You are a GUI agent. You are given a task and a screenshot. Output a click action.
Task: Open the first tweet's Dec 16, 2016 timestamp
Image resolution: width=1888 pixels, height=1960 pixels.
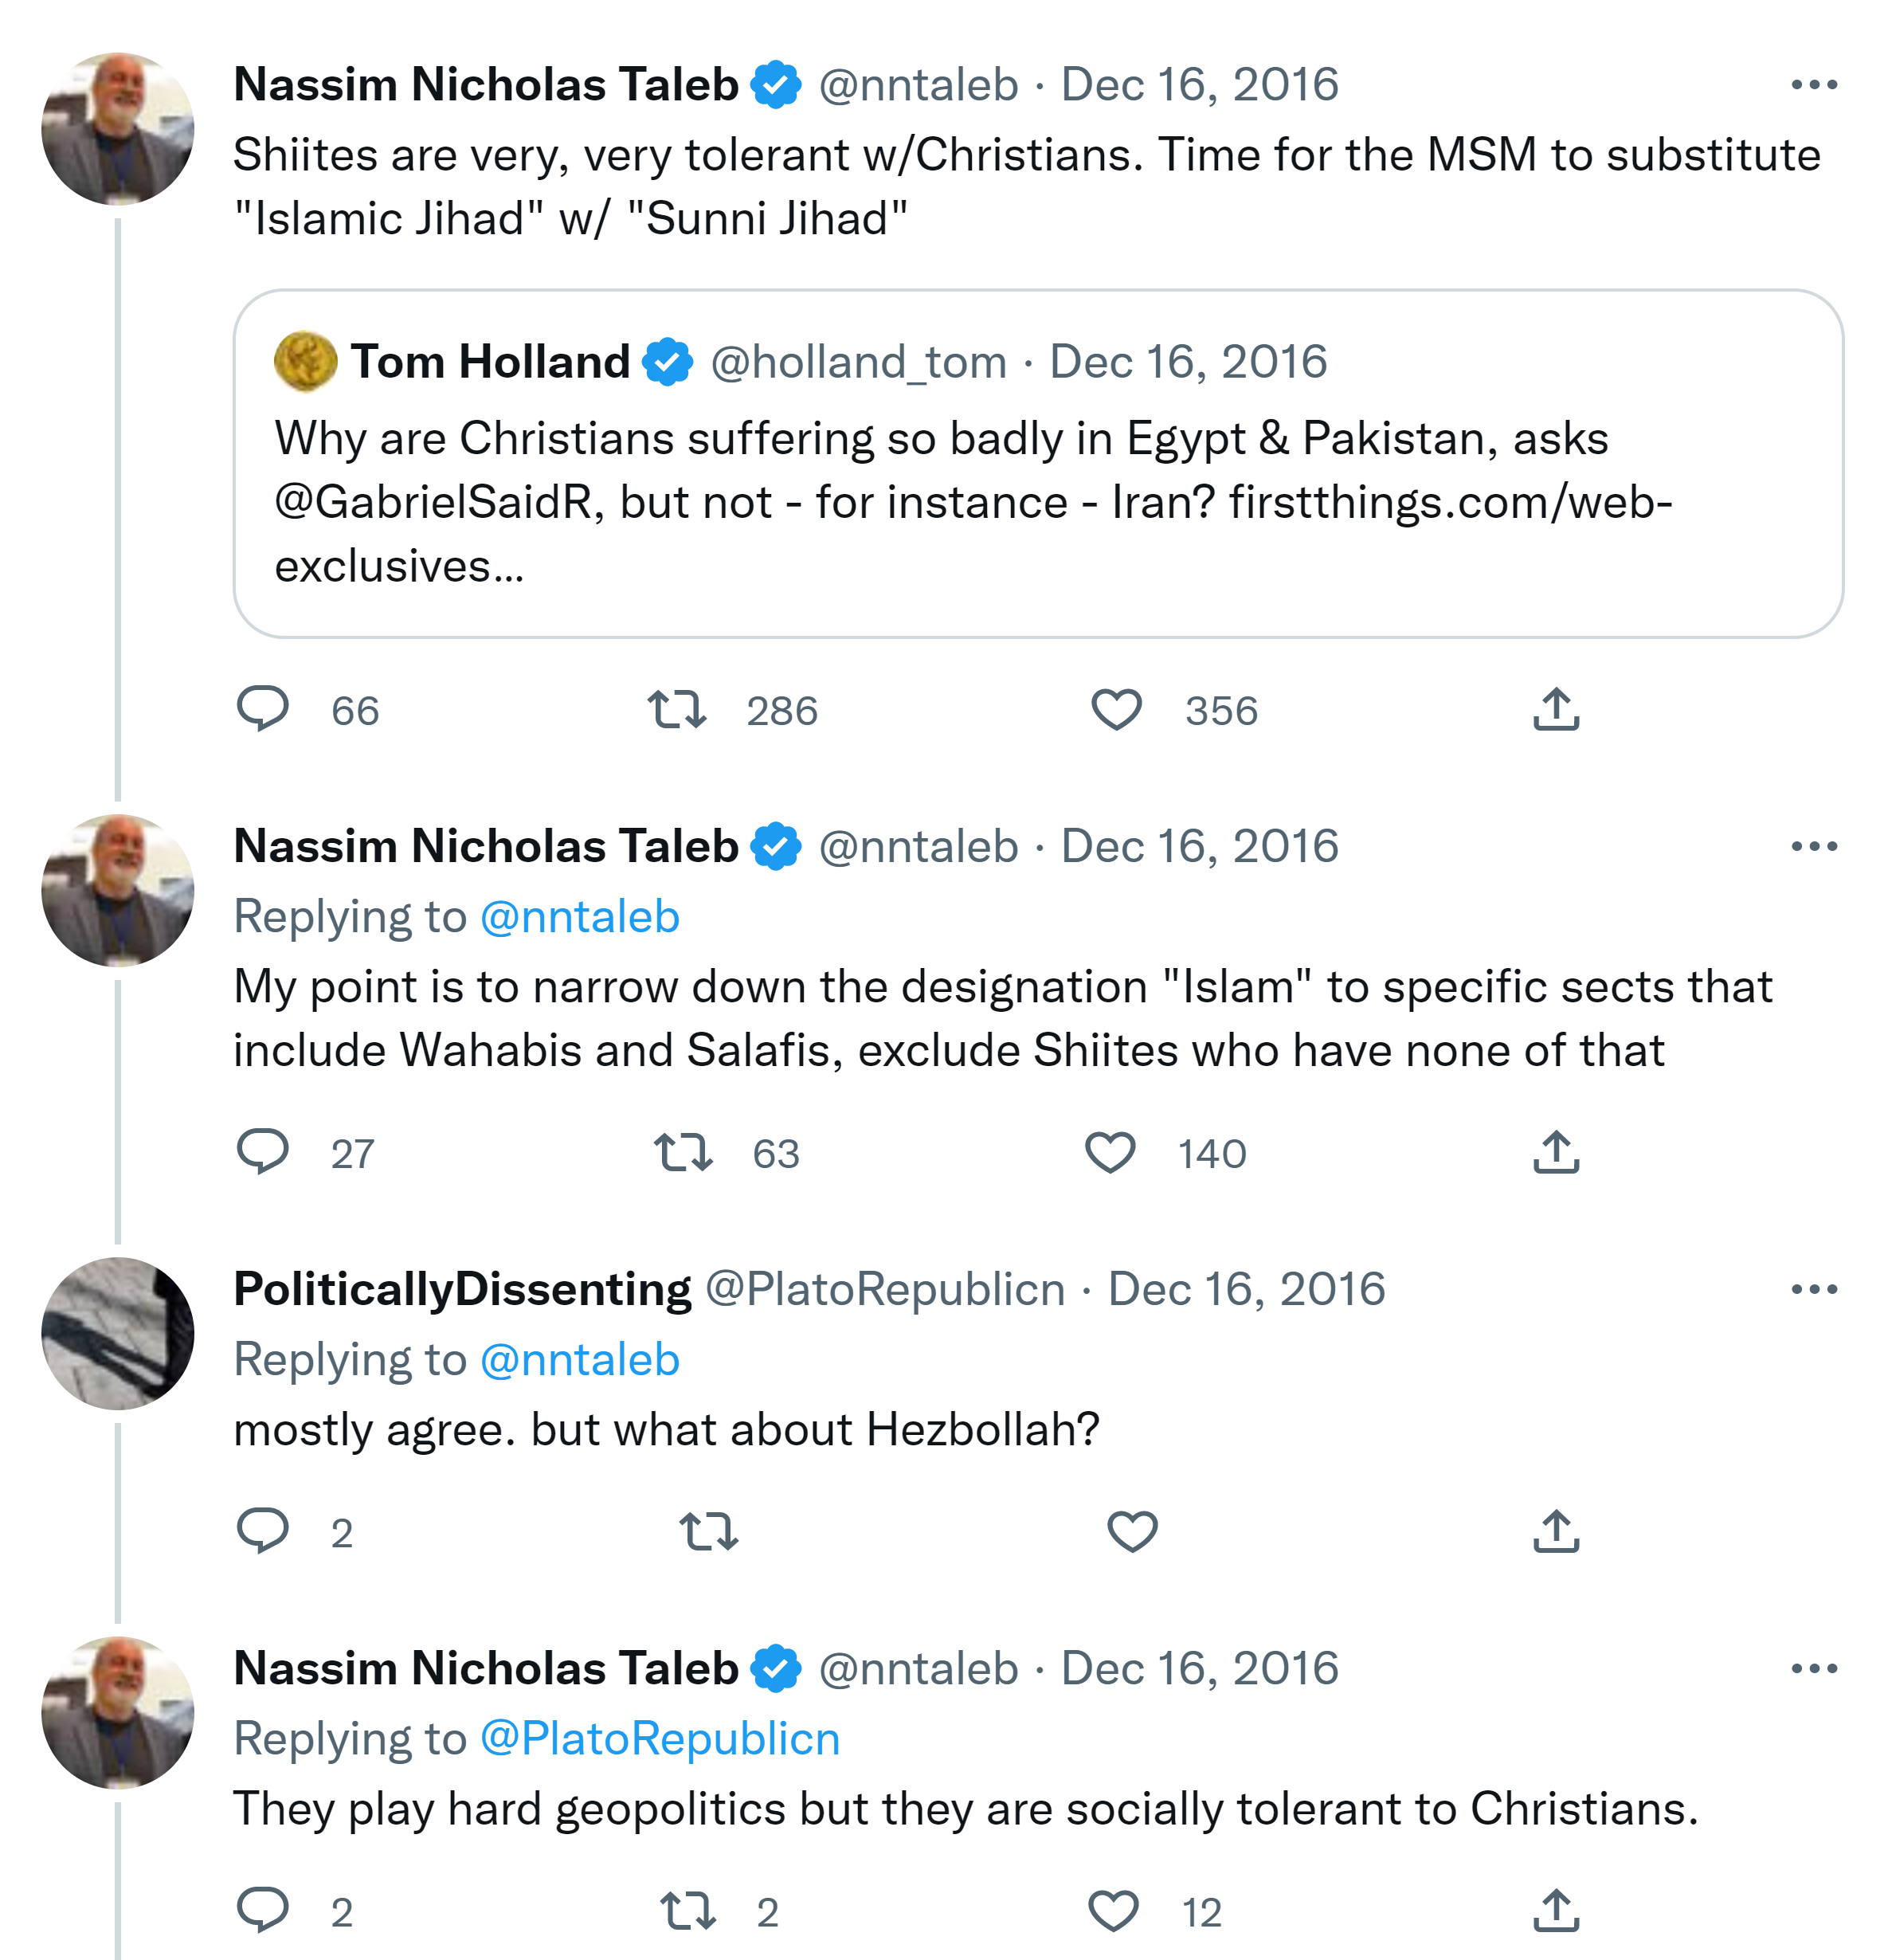[1199, 85]
